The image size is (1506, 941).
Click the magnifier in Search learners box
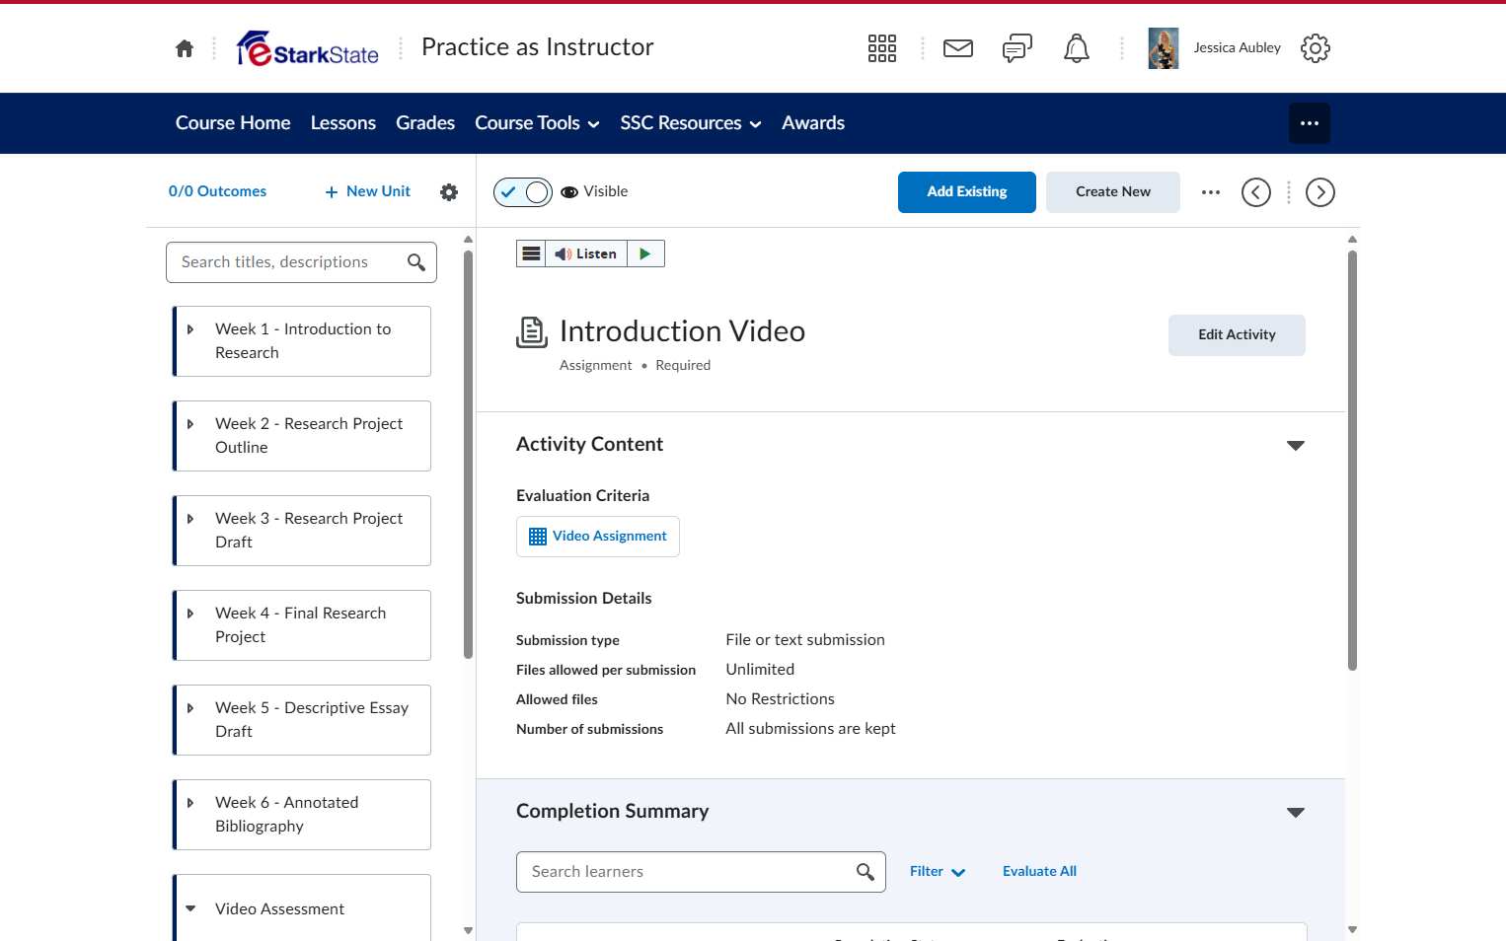pyautogui.click(x=866, y=872)
